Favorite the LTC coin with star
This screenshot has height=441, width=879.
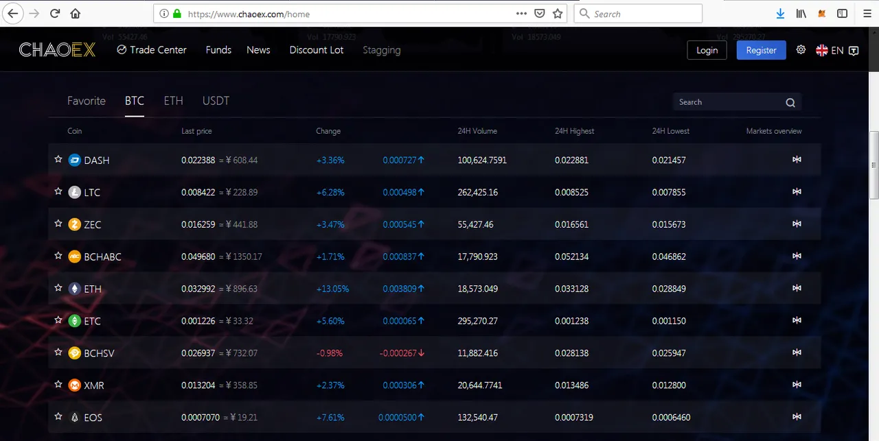coord(58,191)
